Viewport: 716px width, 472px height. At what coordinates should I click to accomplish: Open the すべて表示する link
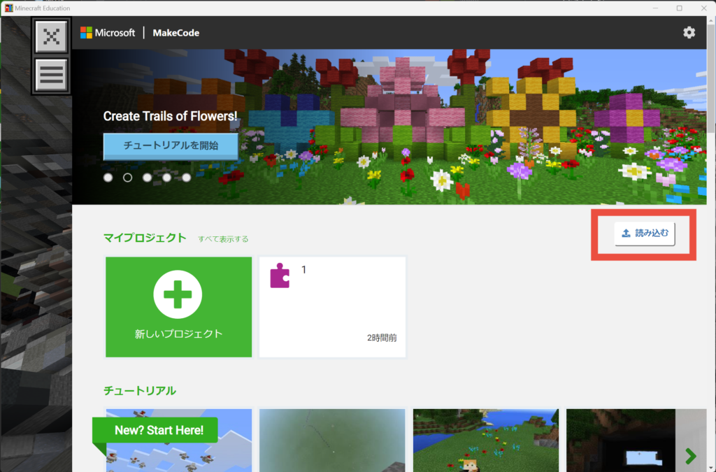223,239
